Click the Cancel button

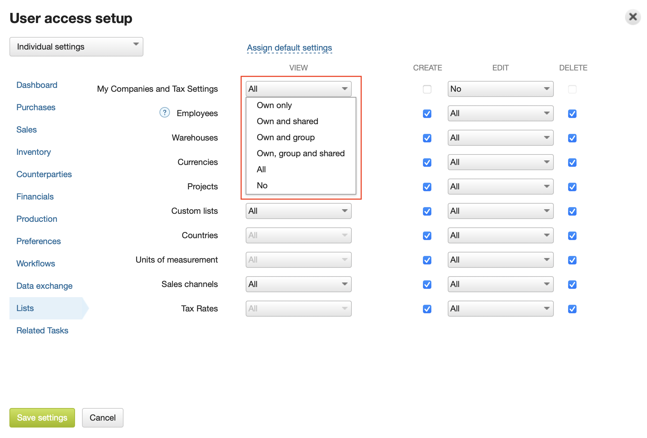[x=103, y=418]
